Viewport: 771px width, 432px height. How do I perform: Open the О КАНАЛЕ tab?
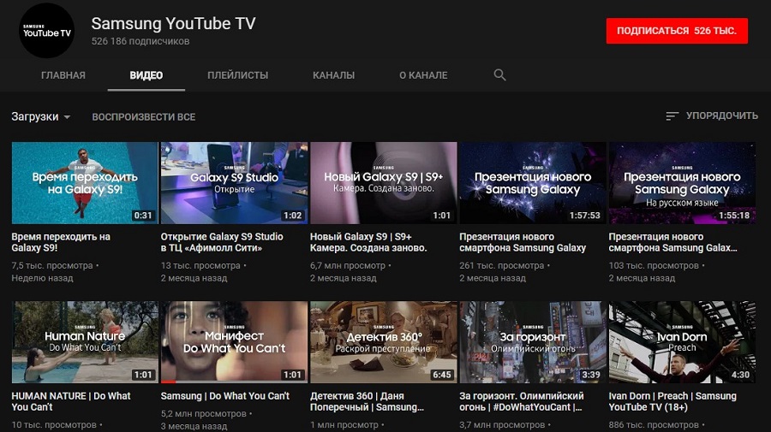pos(423,75)
